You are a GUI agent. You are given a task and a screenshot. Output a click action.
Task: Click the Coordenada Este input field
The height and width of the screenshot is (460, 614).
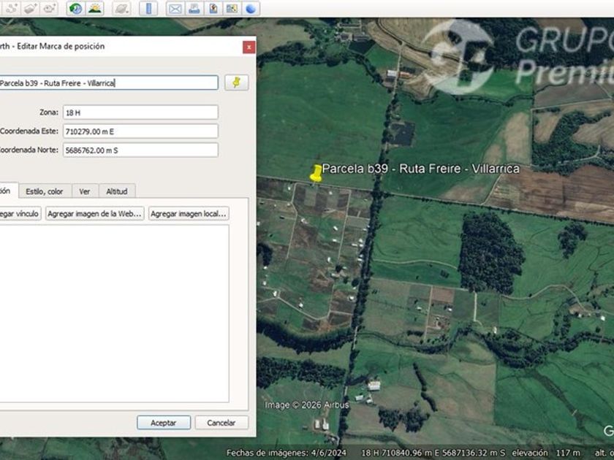coord(140,131)
